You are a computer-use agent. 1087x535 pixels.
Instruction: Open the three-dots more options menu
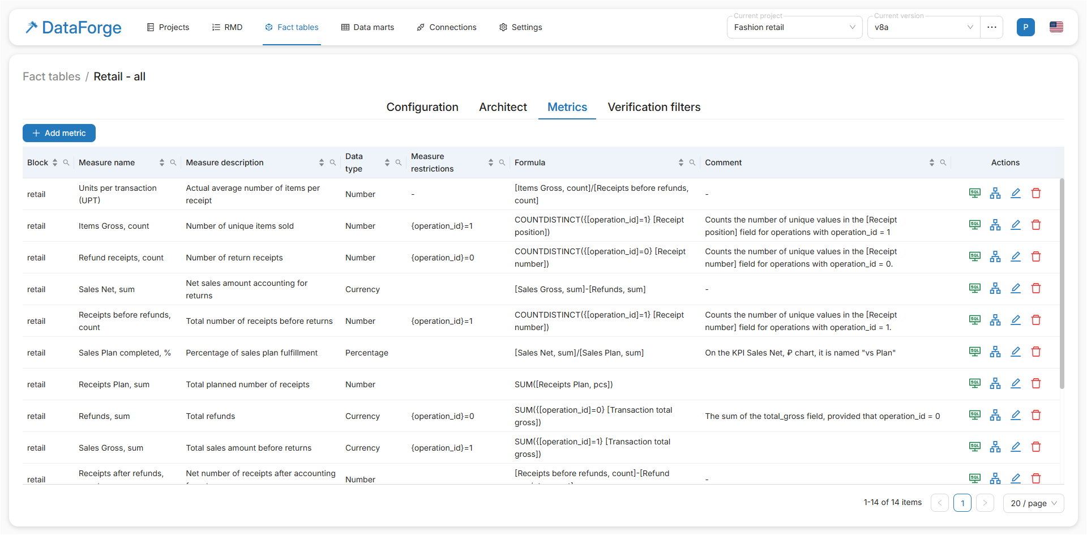click(x=991, y=27)
